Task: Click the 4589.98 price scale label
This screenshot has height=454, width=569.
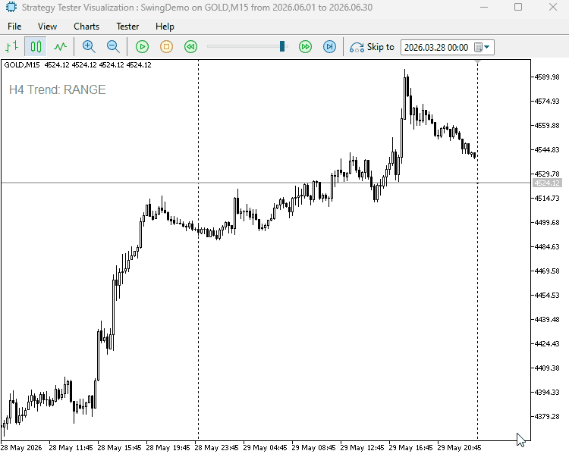Action: point(547,77)
